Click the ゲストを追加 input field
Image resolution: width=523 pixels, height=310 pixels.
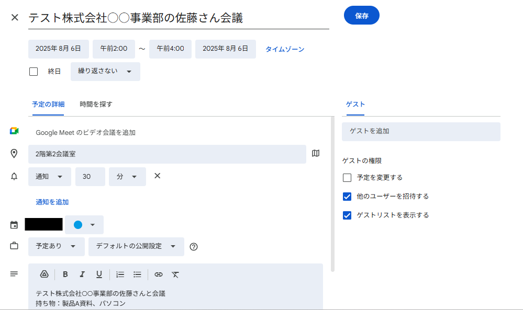pos(421,132)
